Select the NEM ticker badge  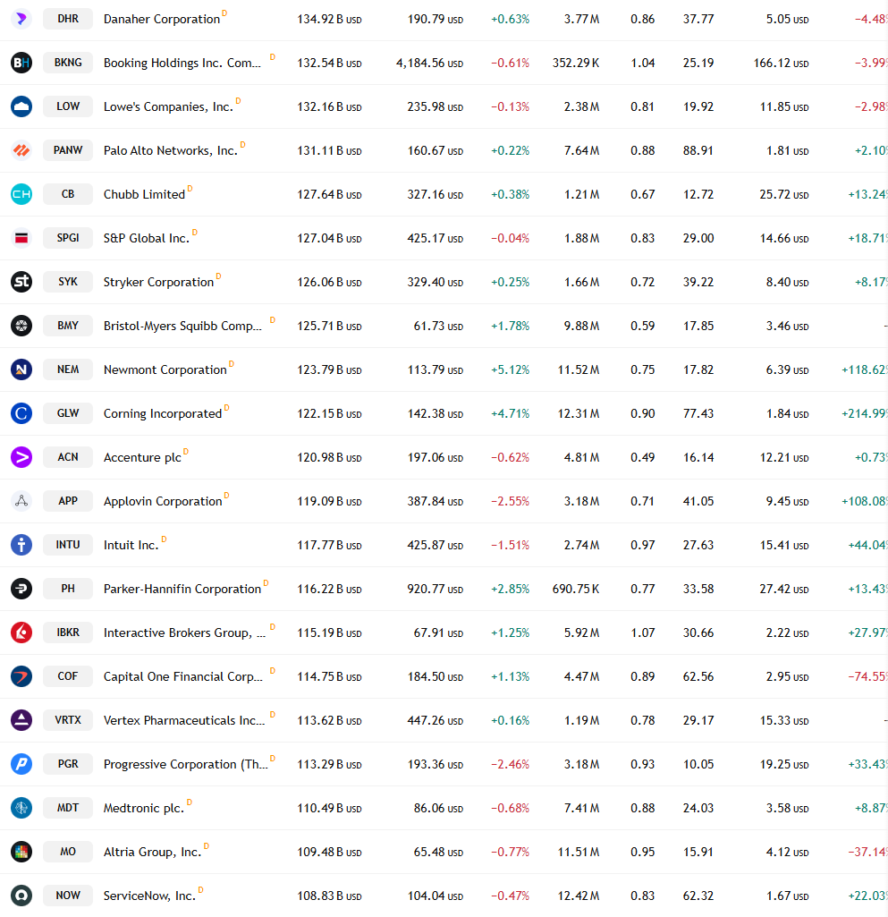tap(68, 369)
